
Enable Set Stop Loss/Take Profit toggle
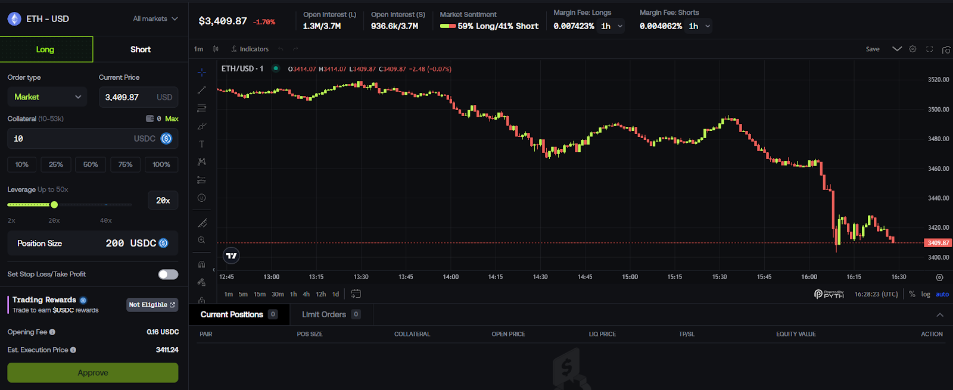click(168, 274)
